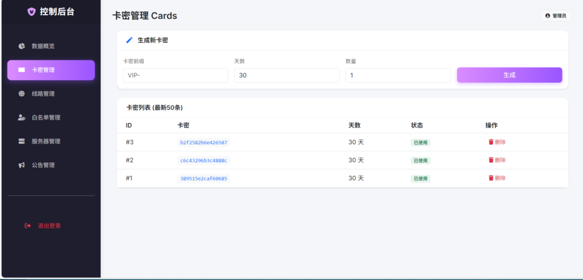The width and height of the screenshot is (583, 280).
Task: Click into the 天数 input field
Action: pos(286,76)
